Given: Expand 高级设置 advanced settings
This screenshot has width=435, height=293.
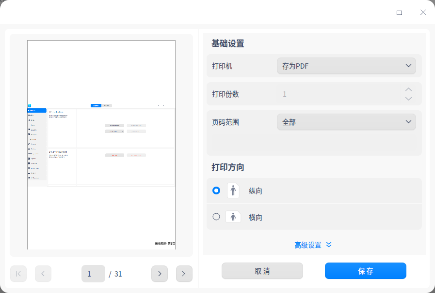Looking at the screenshot, I should point(313,245).
